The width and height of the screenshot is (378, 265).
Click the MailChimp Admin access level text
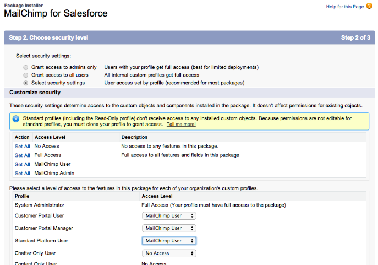click(54, 174)
